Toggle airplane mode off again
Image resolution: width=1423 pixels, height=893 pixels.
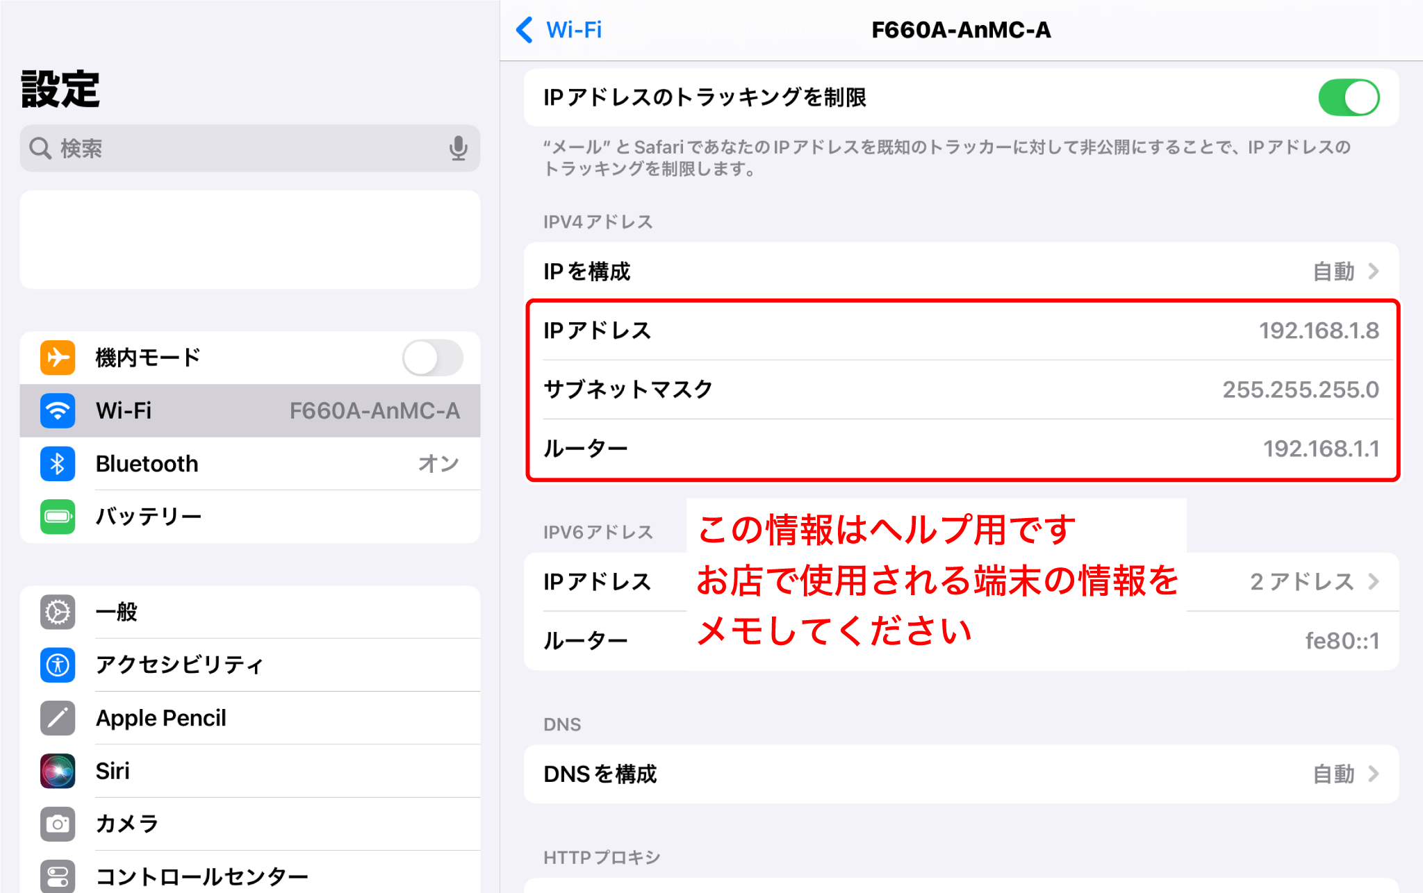pyautogui.click(x=432, y=357)
